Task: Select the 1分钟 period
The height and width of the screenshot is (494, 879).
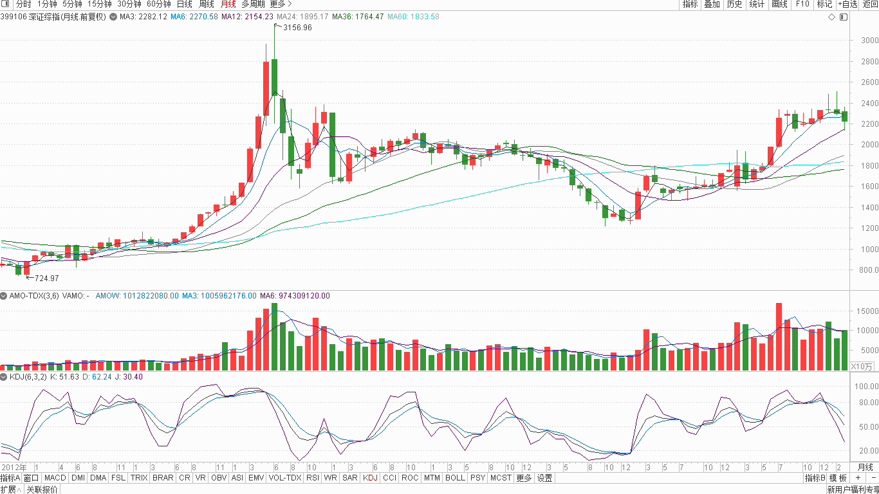Action: click(47, 4)
